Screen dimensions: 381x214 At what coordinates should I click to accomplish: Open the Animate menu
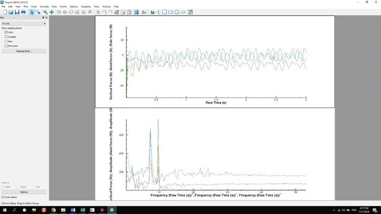44,7
